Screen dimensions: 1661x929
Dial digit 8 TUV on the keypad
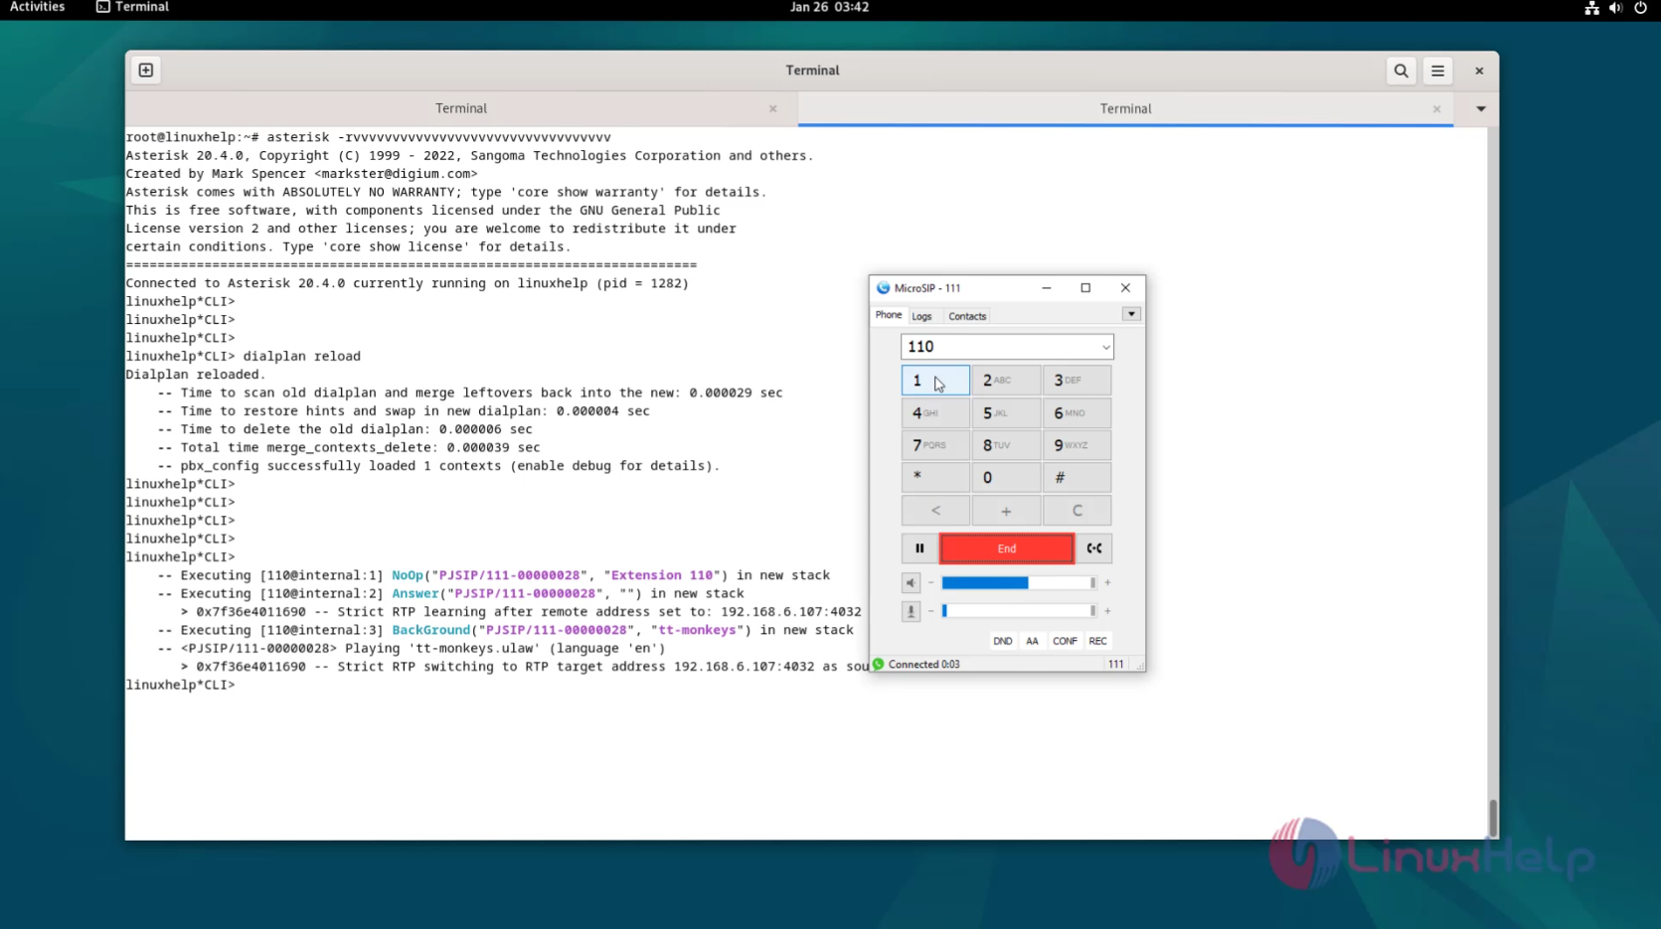pos(1006,445)
